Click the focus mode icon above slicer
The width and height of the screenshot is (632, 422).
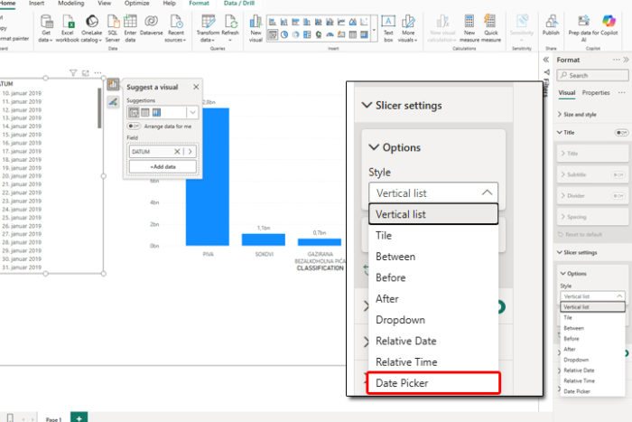pos(86,72)
